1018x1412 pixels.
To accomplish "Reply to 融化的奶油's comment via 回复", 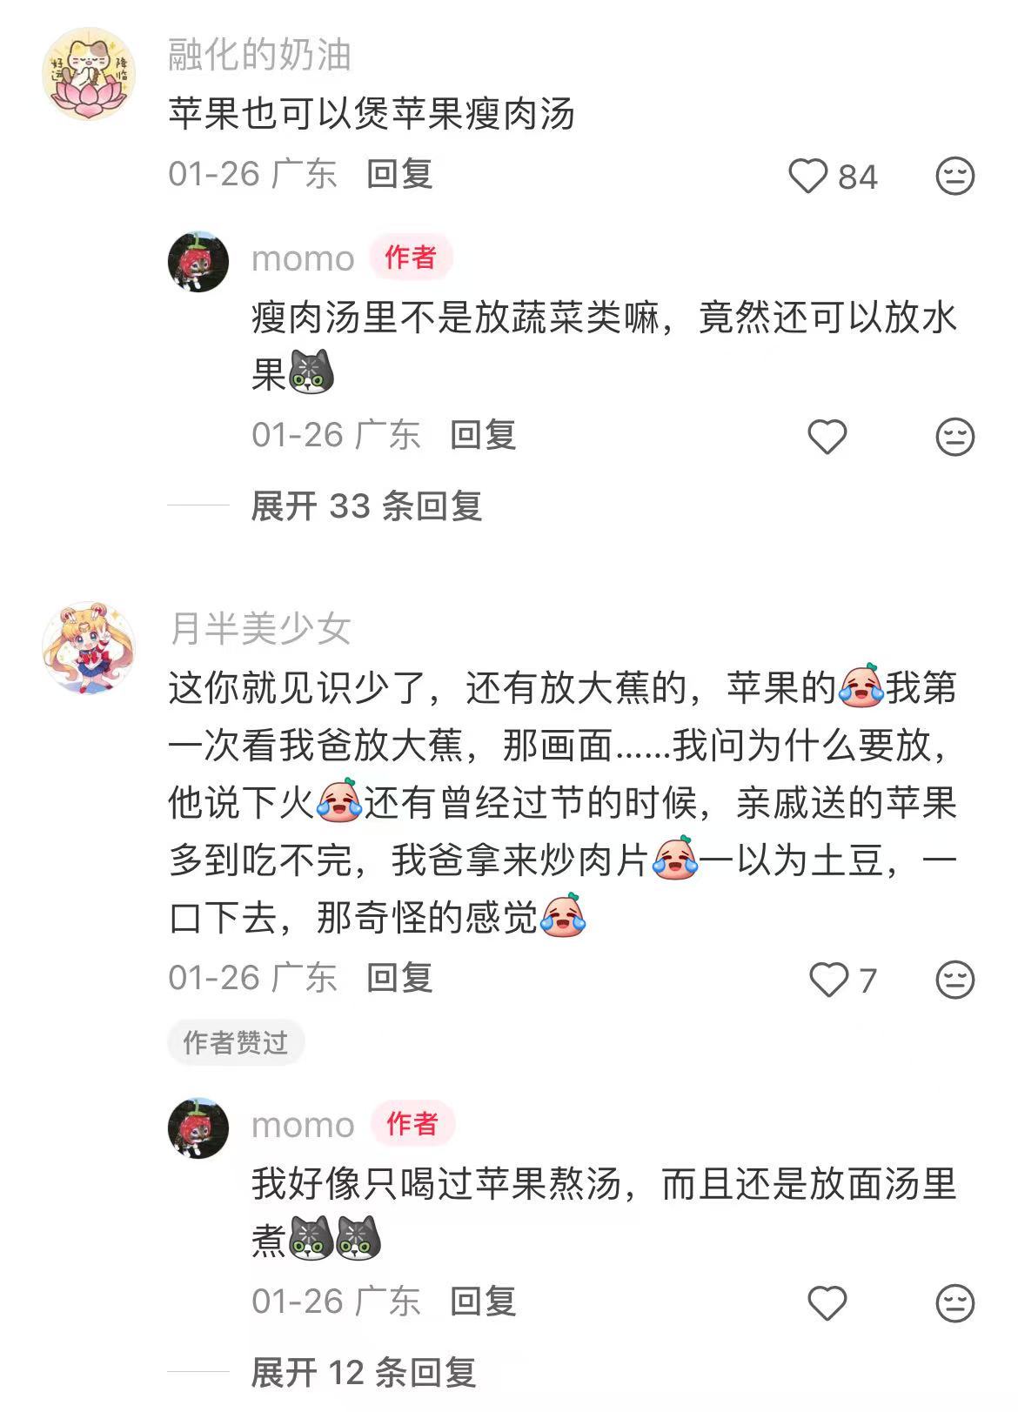I will (399, 174).
